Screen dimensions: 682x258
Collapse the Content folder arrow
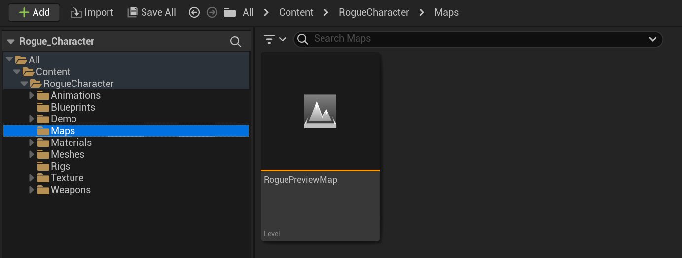pos(17,71)
